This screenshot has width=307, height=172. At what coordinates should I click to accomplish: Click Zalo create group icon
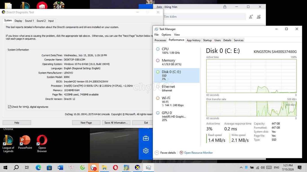coord(259,17)
